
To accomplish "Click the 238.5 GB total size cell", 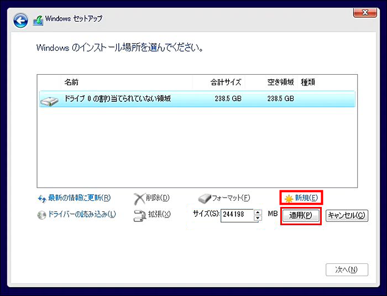I will 228,99.
